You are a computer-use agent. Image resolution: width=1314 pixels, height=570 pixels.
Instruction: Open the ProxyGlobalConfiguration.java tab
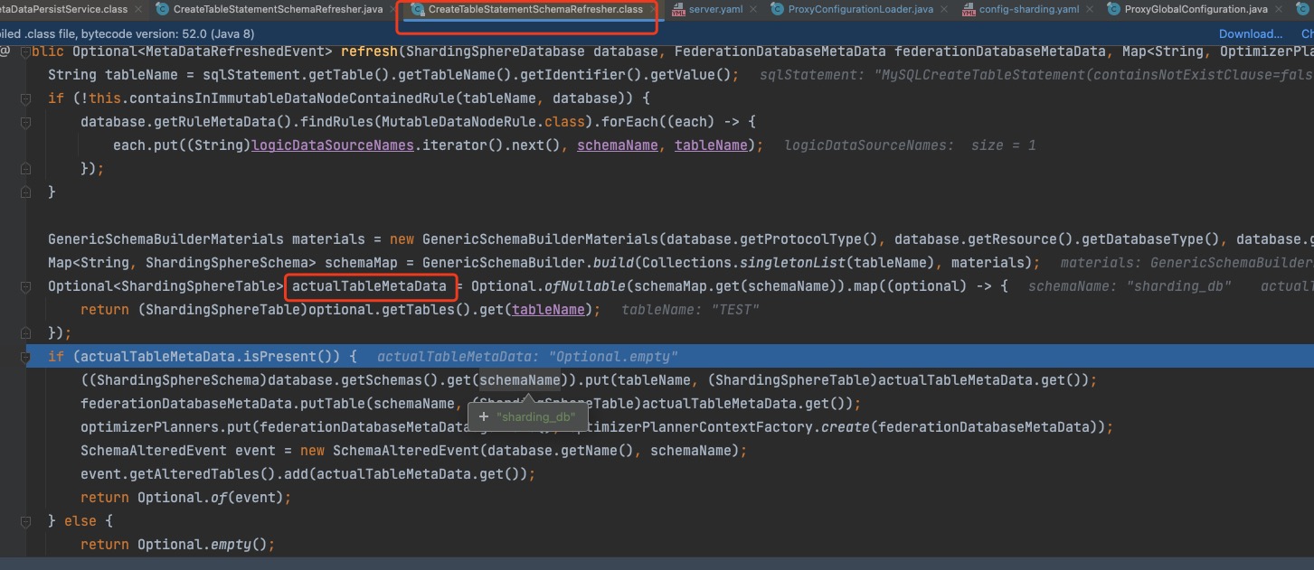1196,9
